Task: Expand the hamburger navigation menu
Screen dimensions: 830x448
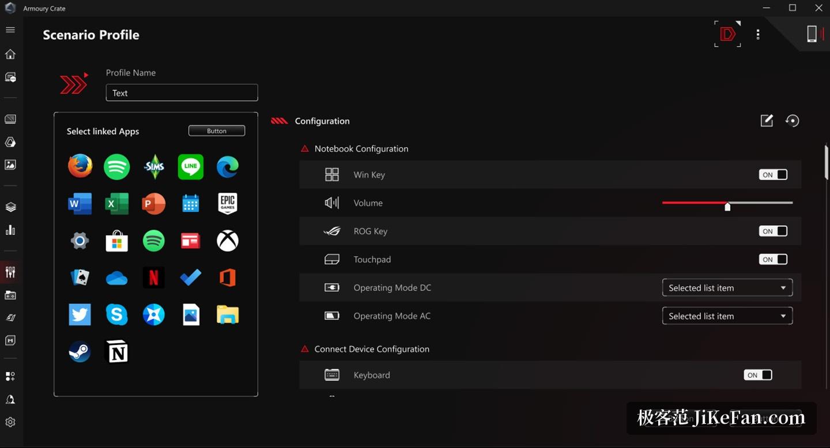Action: click(x=10, y=30)
